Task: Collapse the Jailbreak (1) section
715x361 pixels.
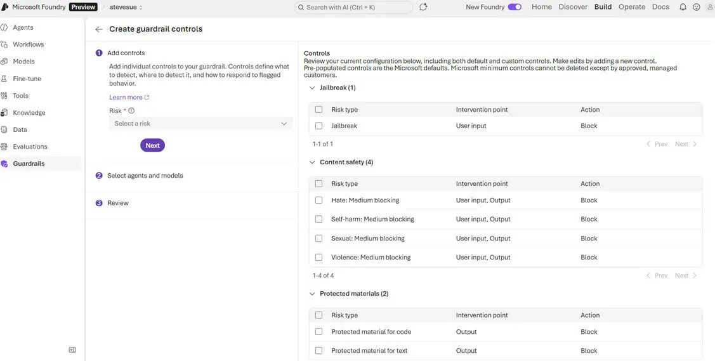Action: tap(312, 88)
